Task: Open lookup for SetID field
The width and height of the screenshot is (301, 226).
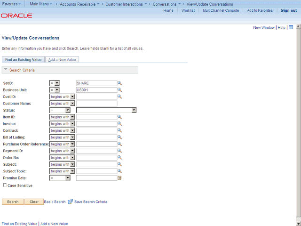Action: click(x=119, y=83)
